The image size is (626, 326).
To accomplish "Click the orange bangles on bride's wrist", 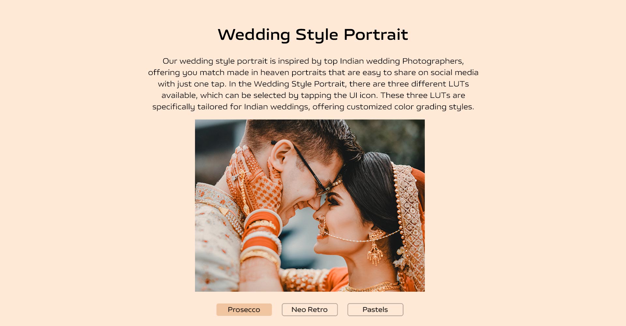I will point(261,236).
